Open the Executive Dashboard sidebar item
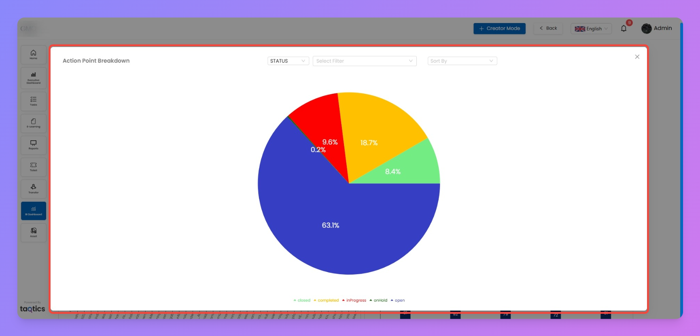This screenshot has width=700, height=336. [x=34, y=78]
